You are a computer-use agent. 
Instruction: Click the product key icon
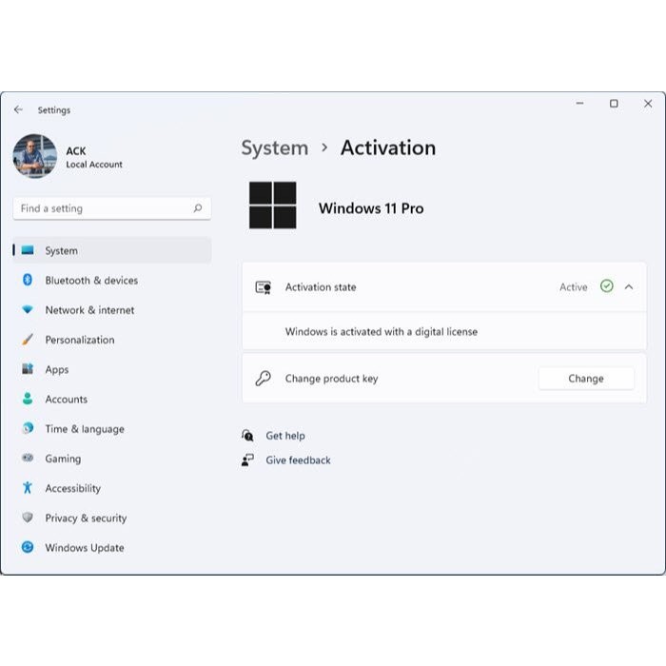[x=263, y=378]
